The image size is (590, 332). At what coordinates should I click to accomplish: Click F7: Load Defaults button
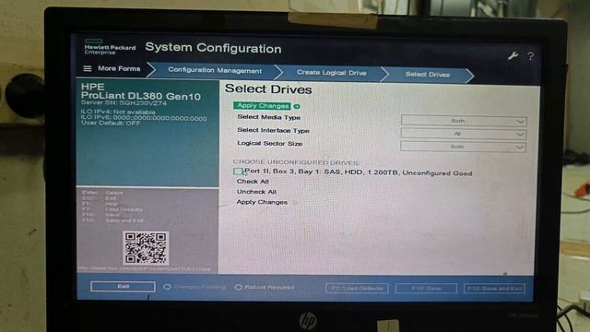point(357,289)
